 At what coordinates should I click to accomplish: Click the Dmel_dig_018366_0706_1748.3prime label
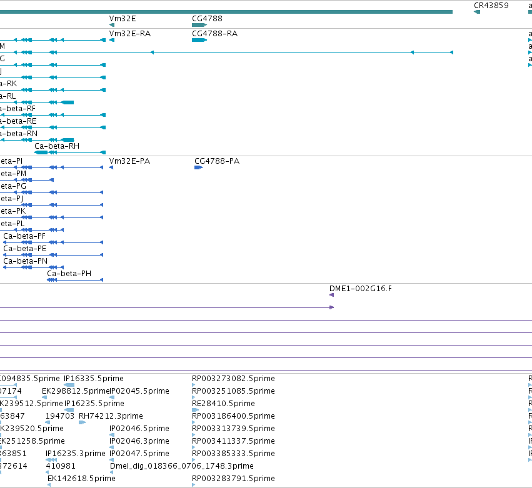click(182, 466)
